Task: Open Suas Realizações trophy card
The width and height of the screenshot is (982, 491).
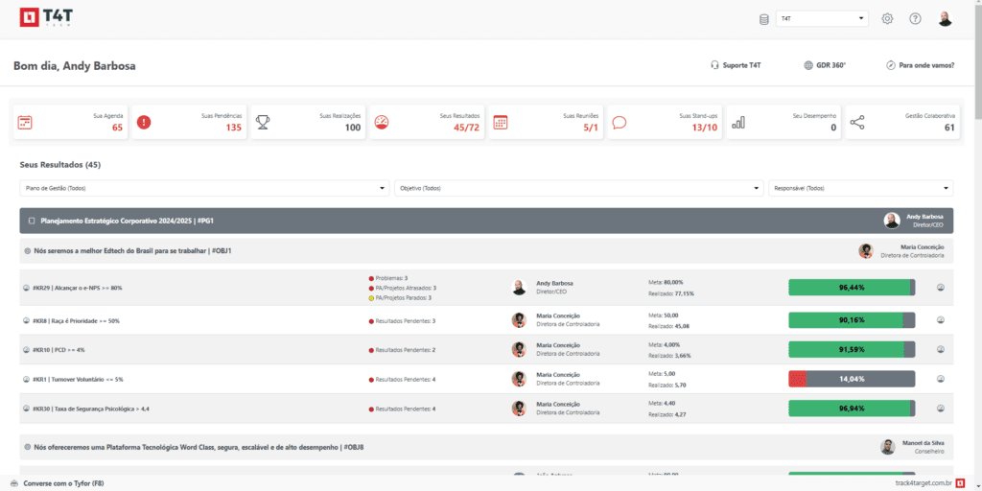Action: point(307,122)
